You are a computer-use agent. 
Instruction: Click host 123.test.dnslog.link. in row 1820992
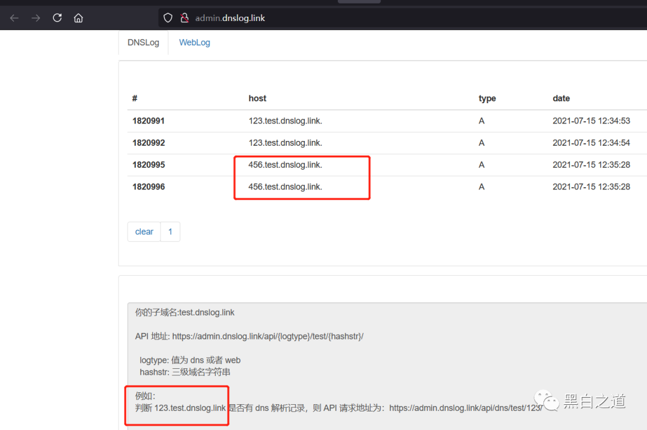(285, 143)
